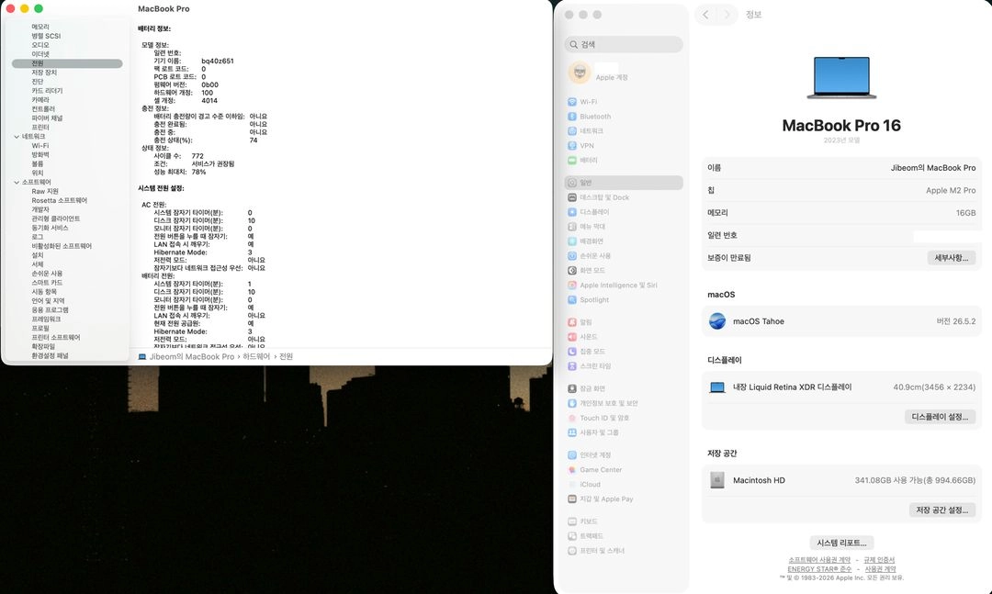Click the 세부사항... warranty button
Screen dimensions: 992x594
click(951, 257)
